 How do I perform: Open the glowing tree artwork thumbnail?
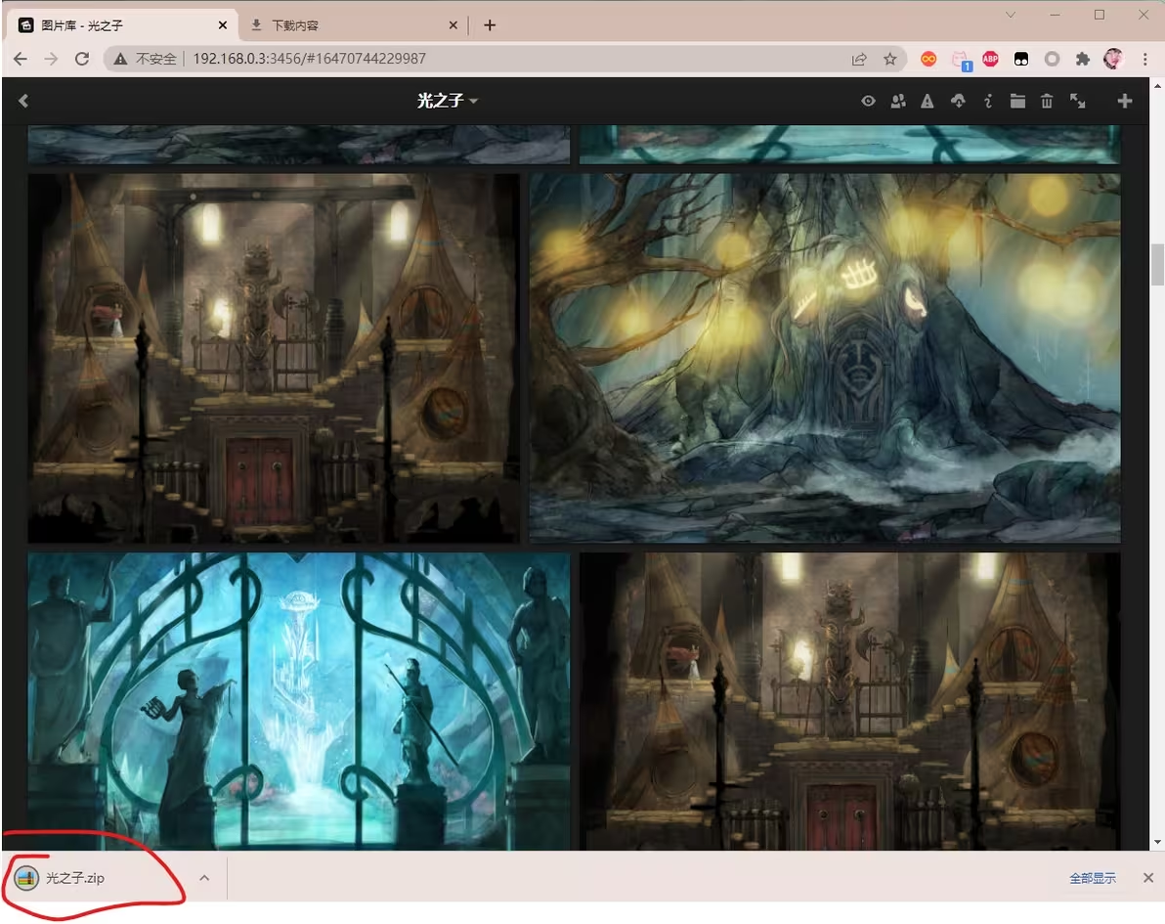[x=825, y=358]
